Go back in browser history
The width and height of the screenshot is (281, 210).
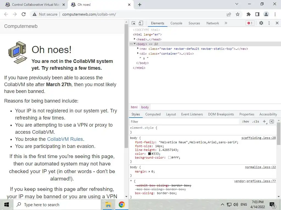(x=6, y=14)
